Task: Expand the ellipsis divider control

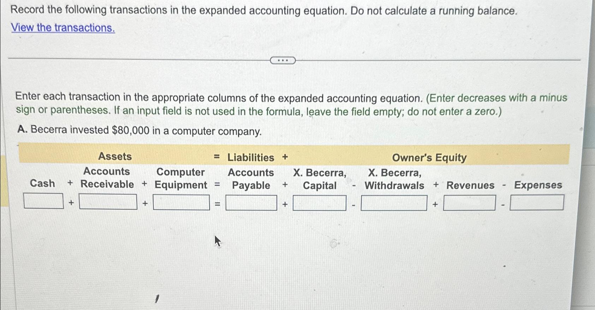Action: point(282,61)
